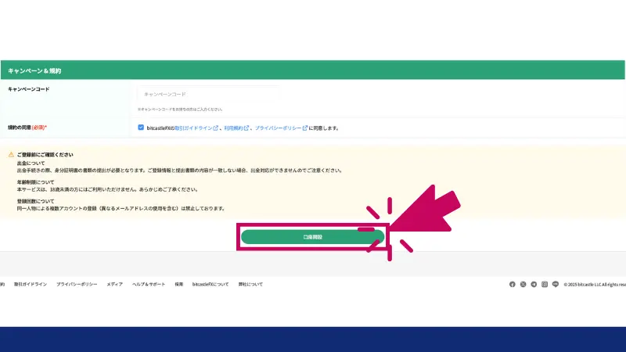This screenshot has width=626, height=352.
Task: Click the green 口座開設 button
Action: coord(312,237)
